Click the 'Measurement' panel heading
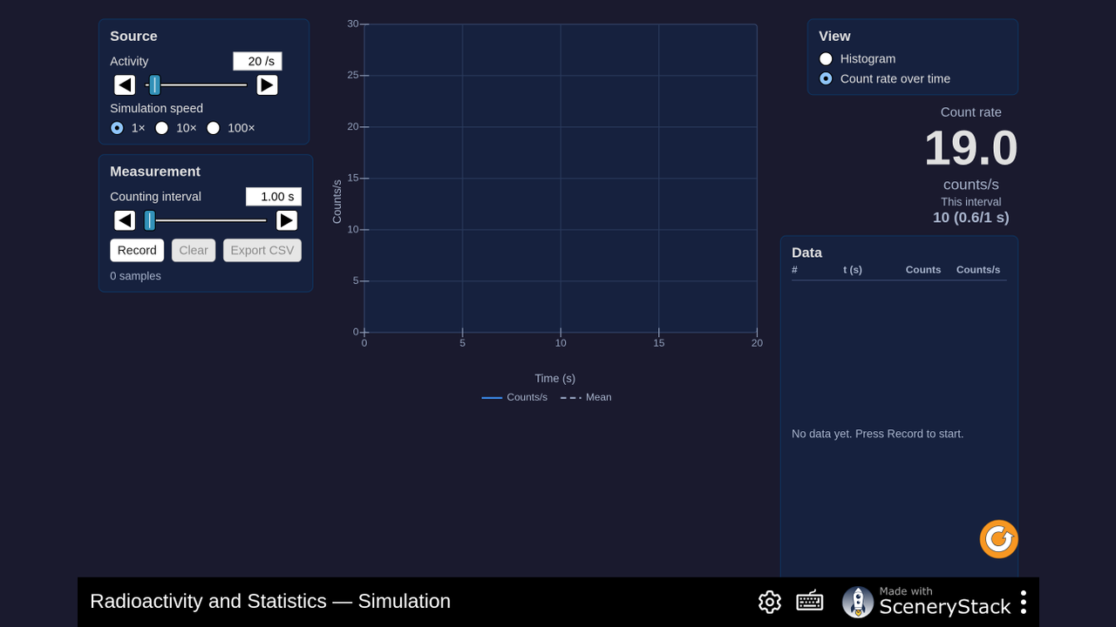 click(x=155, y=172)
